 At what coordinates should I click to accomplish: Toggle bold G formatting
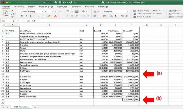[x=22, y=16]
